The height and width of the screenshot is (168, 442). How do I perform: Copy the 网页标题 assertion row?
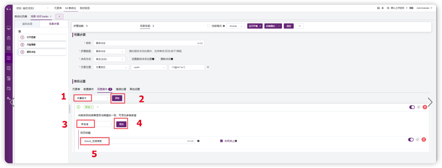tap(417, 140)
